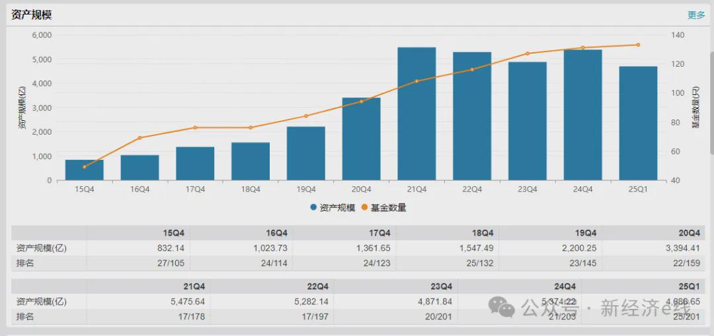Select the 5,282.14 value under 22Q4
This screenshot has width=714, height=336.
(311, 302)
